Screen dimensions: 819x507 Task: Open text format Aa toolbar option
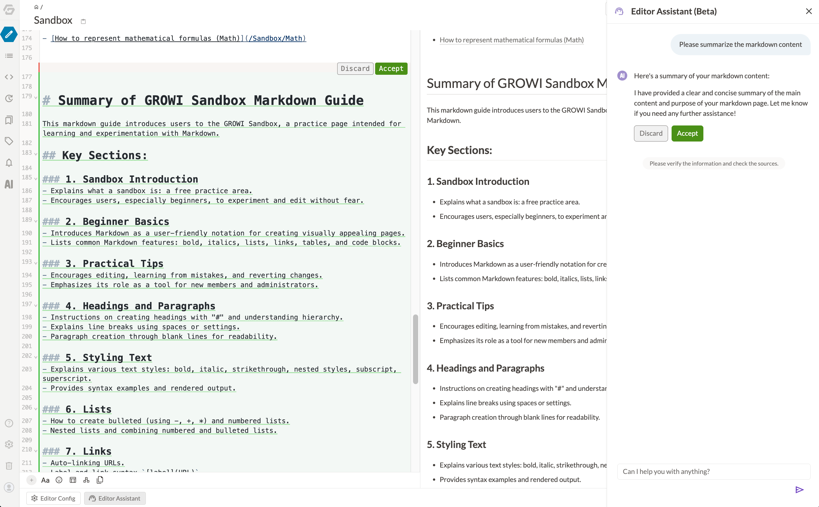tap(45, 480)
